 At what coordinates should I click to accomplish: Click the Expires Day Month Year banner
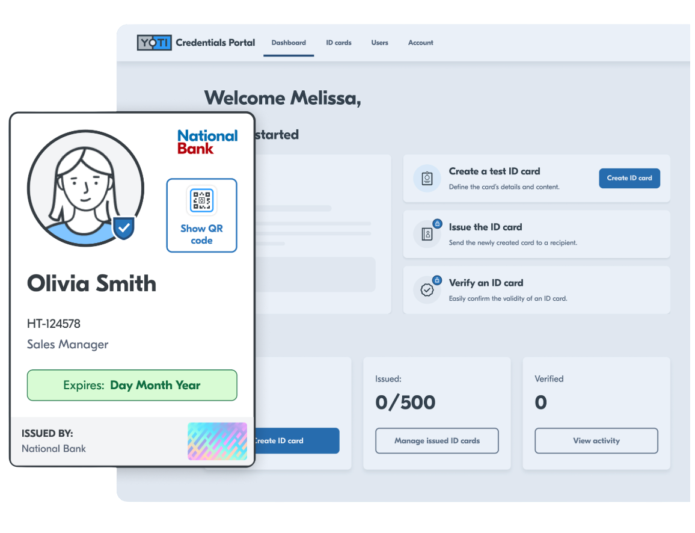[x=132, y=386]
